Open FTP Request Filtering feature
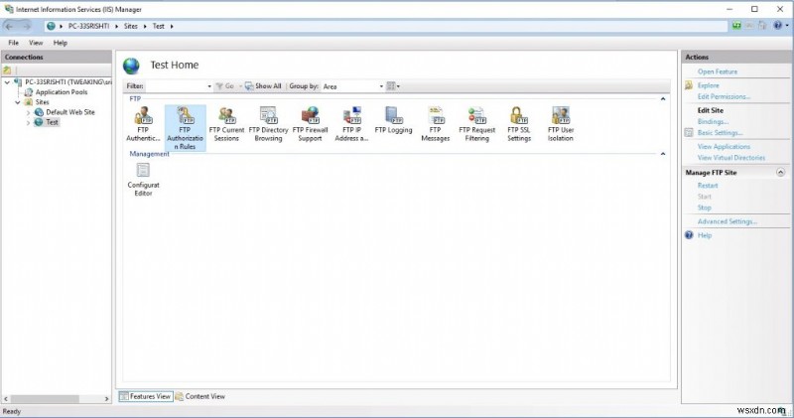The height and width of the screenshot is (418, 794). [477, 124]
